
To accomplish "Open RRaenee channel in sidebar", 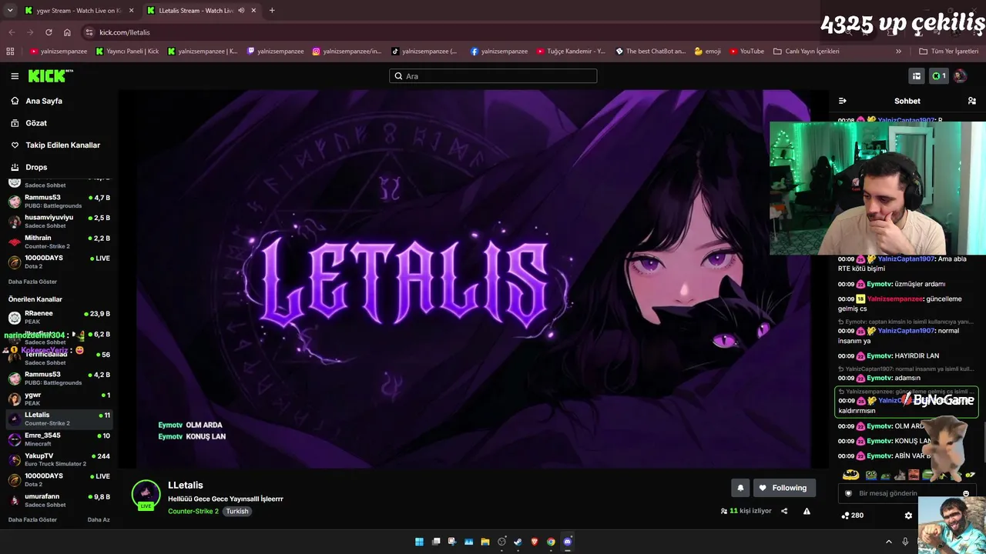I will 59,317.
